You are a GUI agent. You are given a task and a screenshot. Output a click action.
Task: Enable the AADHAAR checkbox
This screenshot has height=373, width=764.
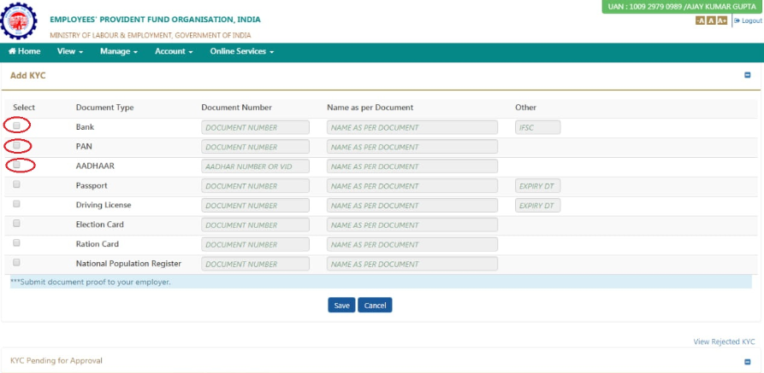[16, 165]
